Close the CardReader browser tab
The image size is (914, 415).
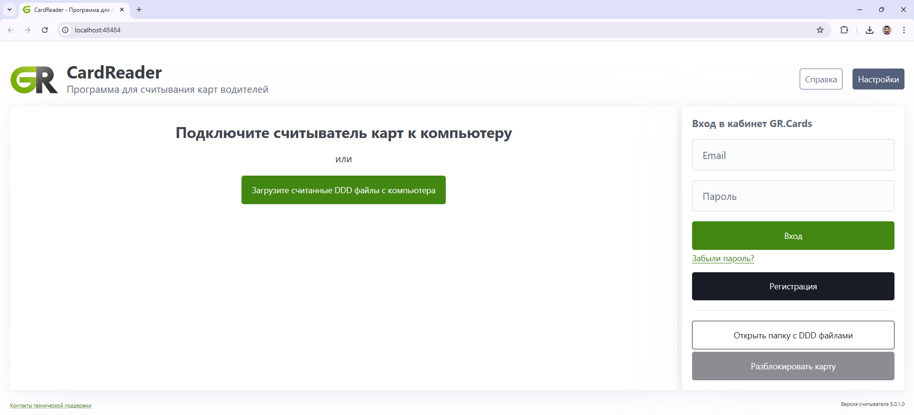tap(122, 10)
